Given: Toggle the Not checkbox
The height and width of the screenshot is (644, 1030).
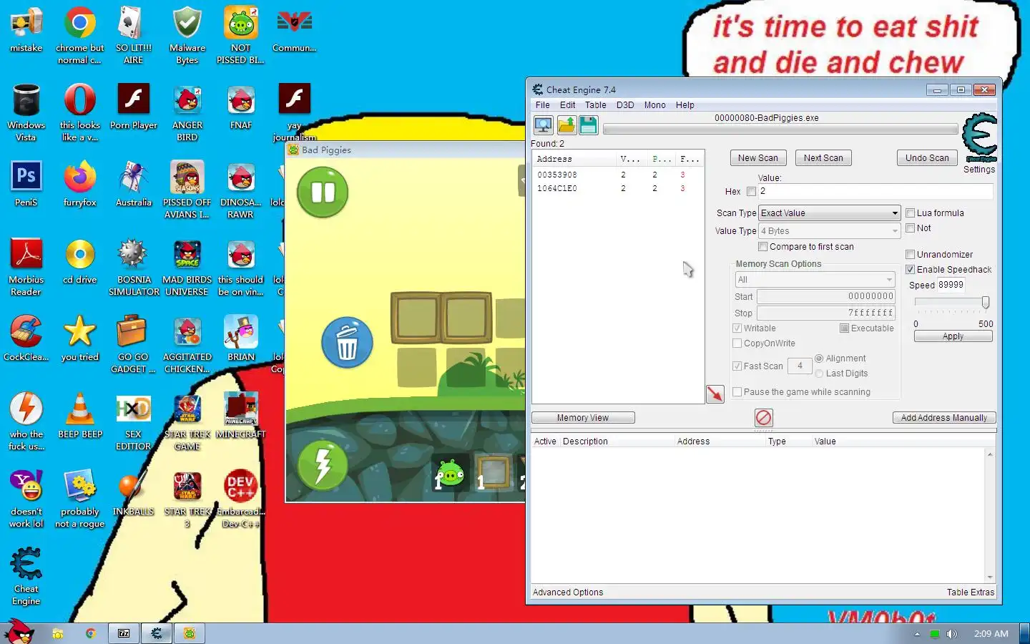Looking at the screenshot, I should [x=911, y=228].
